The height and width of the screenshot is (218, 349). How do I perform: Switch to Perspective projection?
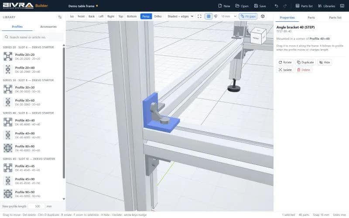click(146, 16)
